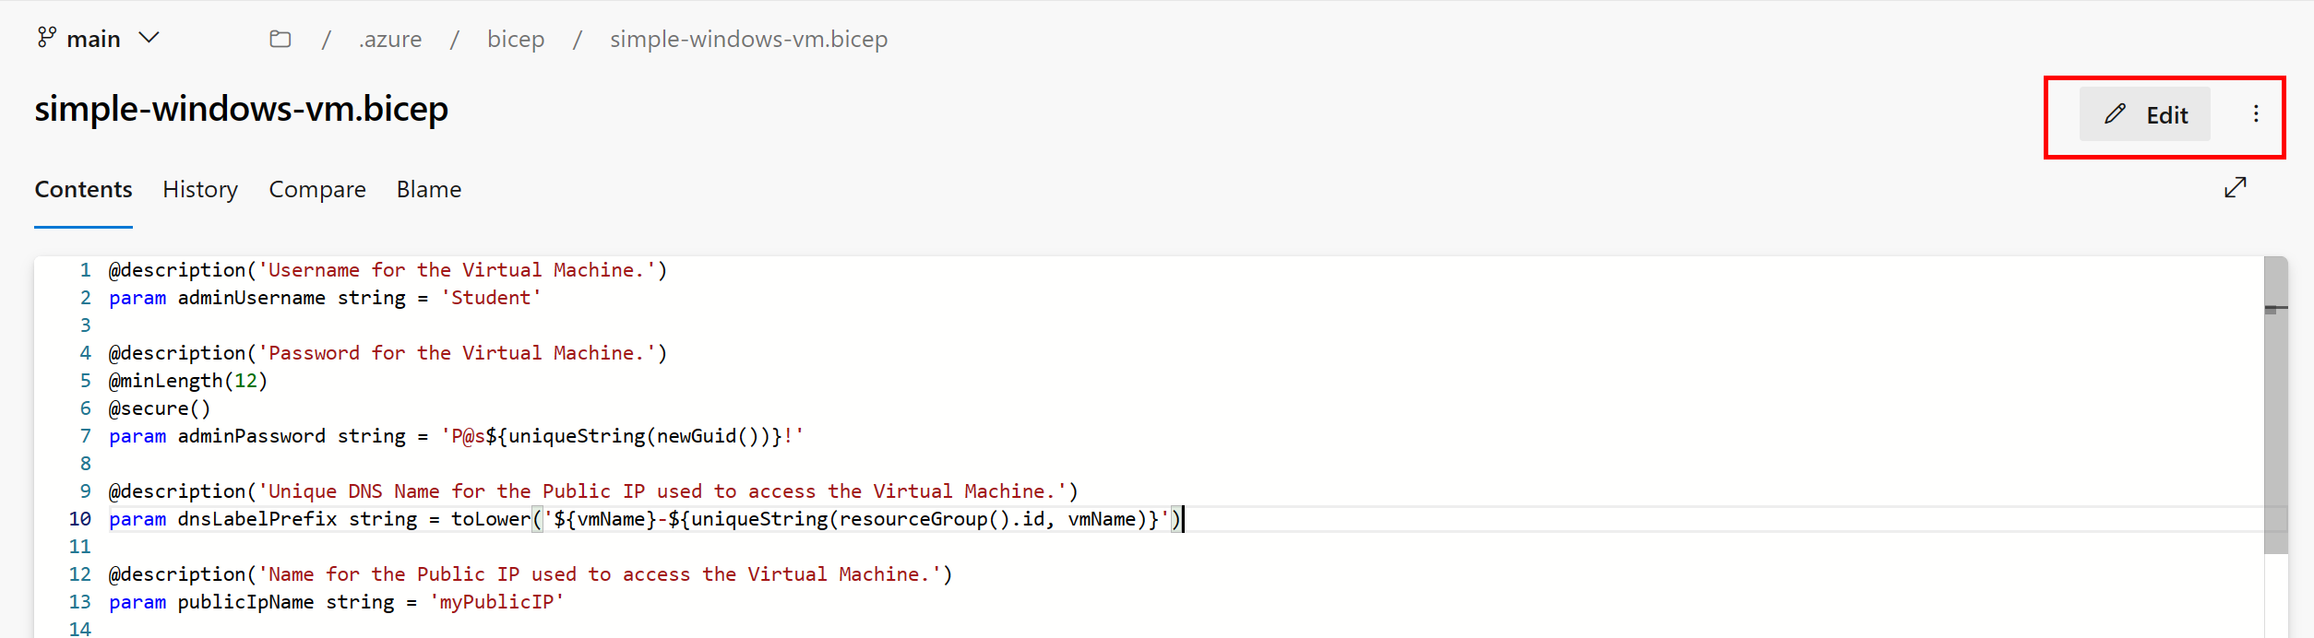Navigate to the .azure folder breadcrumb

pos(390,39)
